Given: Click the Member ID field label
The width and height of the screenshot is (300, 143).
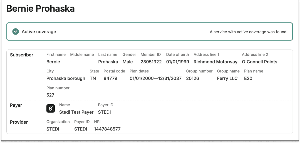Looking at the screenshot, I should click(x=151, y=55).
